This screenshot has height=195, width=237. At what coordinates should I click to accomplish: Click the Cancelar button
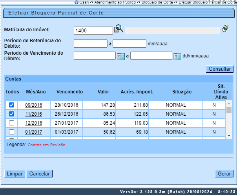(x=40, y=174)
